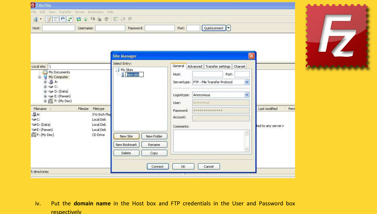
Task: Click the New Folder button
Action: click(x=154, y=136)
